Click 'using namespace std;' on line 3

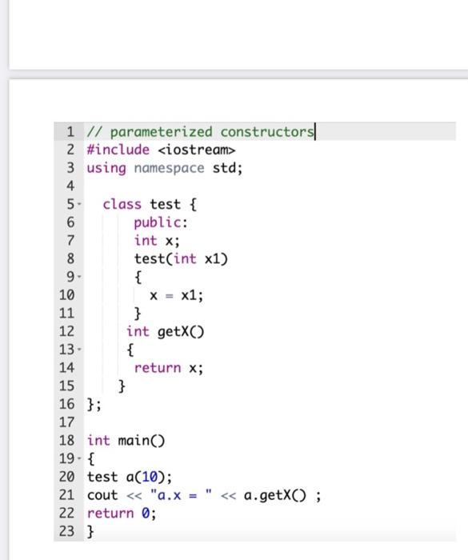pos(165,168)
